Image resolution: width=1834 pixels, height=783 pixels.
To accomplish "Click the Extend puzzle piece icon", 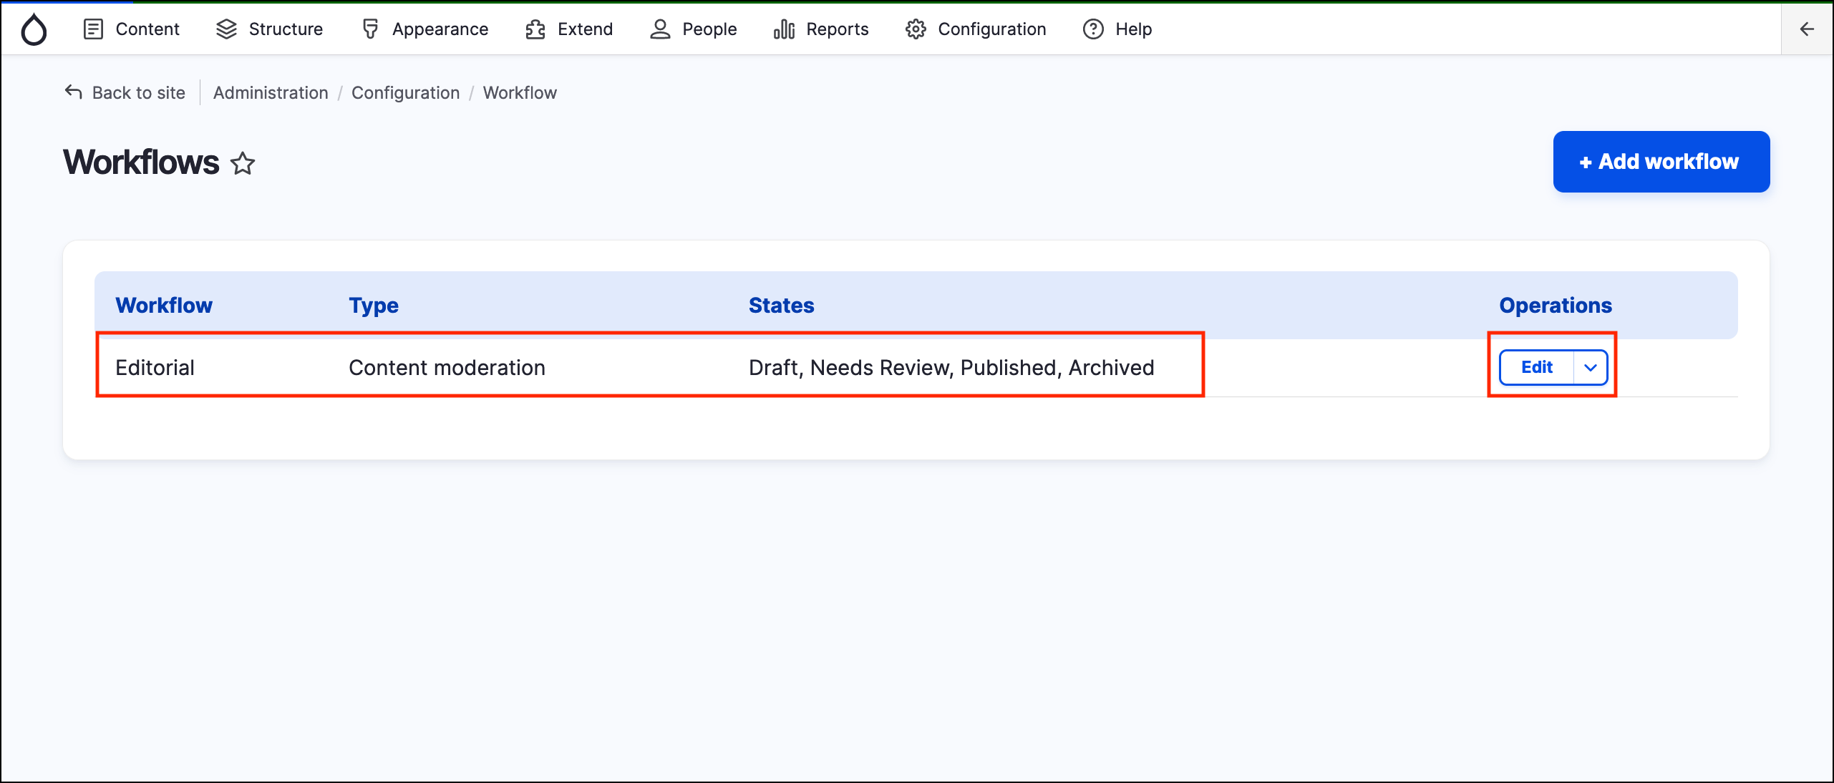I will (535, 29).
